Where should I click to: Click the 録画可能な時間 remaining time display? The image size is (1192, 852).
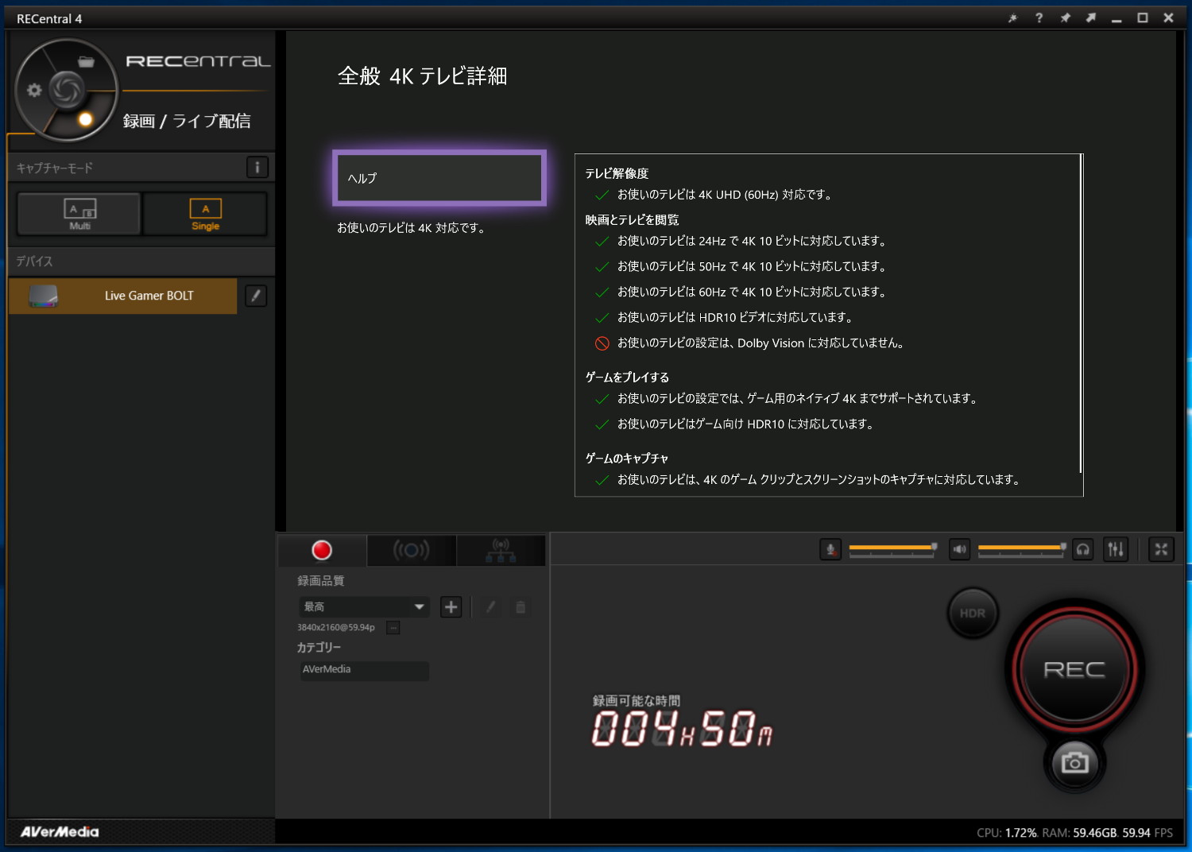point(682,721)
